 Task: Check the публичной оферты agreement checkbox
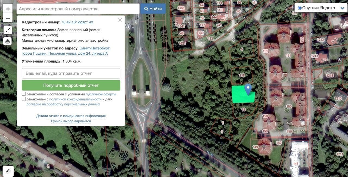coord(24,94)
